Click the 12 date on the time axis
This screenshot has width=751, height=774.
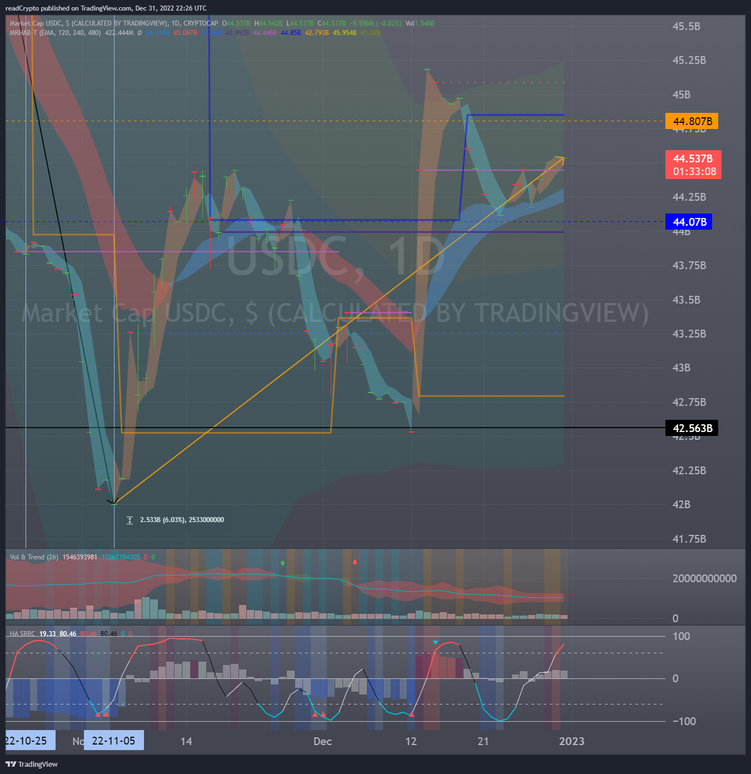(411, 741)
